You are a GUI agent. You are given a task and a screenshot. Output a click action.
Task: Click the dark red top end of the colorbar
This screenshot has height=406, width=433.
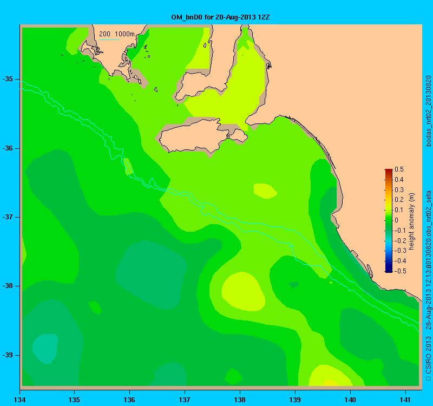tap(389, 171)
